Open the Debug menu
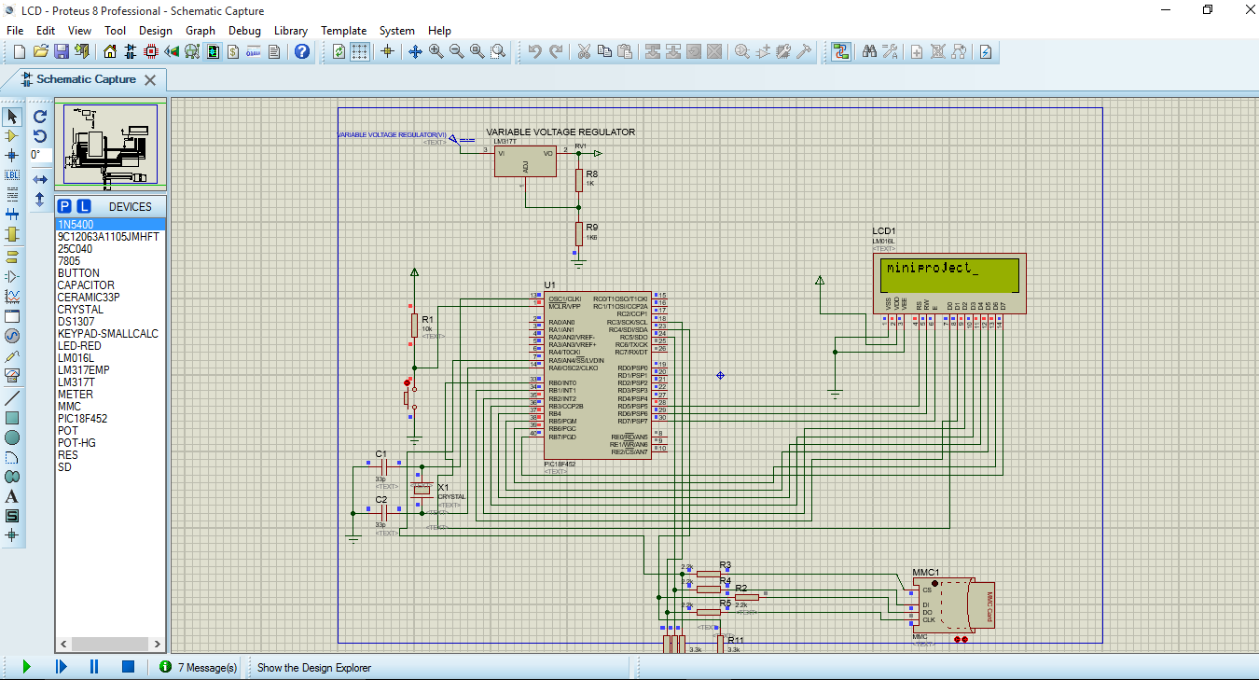Image resolution: width=1259 pixels, height=680 pixels. pos(245,31)
